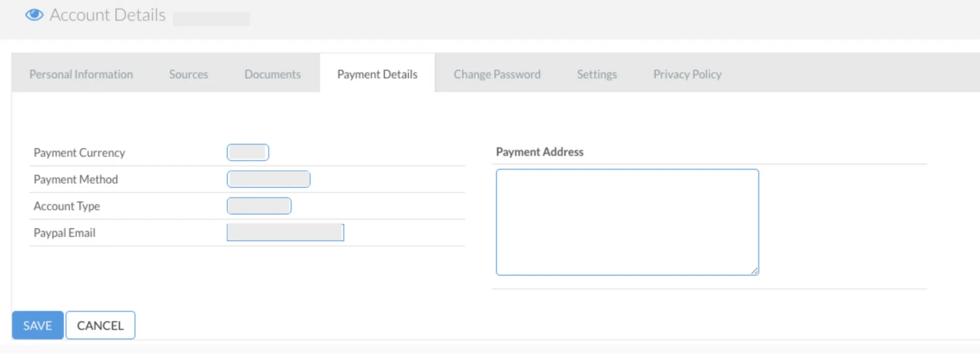Click the Payment Method label
The image size is (980, 354).
coord(76,180)
